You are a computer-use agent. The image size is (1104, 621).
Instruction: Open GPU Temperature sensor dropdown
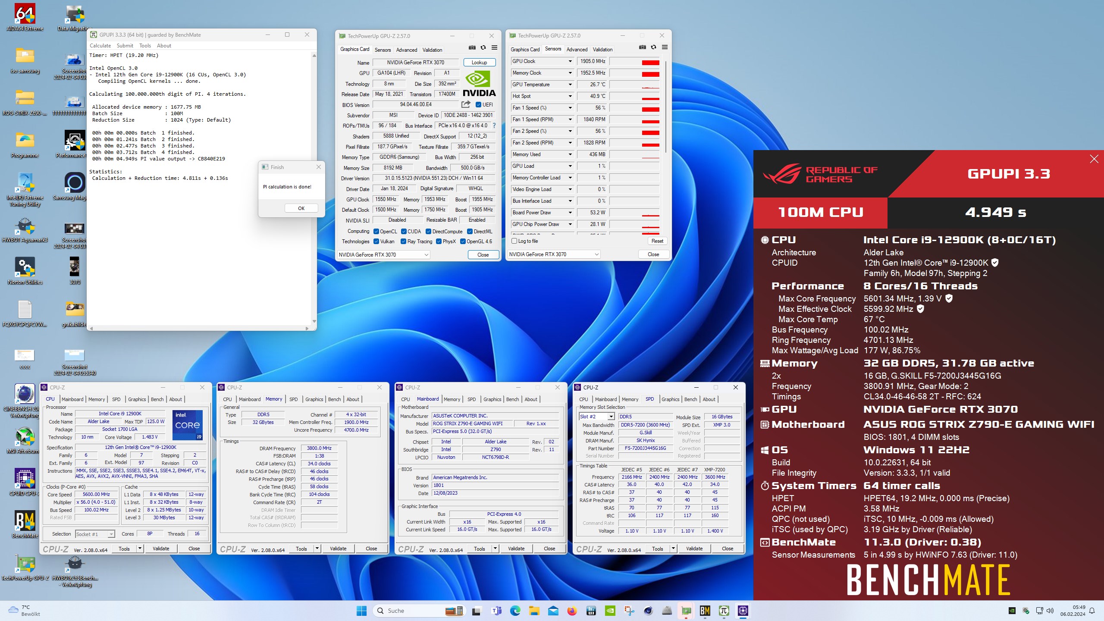[x=570, y=85]
